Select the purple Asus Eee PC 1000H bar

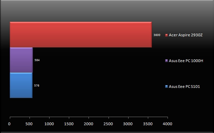pos(21,60)
